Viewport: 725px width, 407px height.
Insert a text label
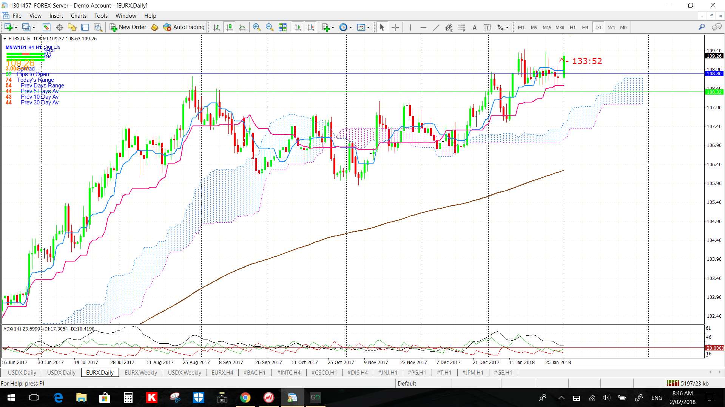[487, 27]
